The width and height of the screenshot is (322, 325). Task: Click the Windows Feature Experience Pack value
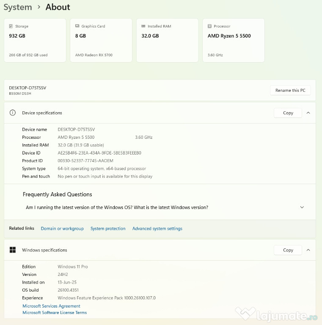[x=107, y=298]
